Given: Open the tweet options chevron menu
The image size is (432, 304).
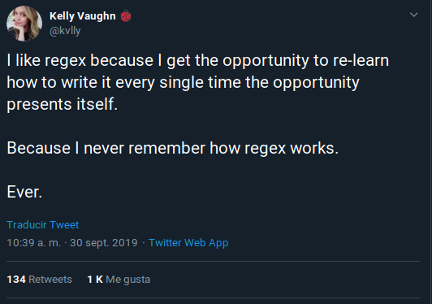Looking at the screenshot, I should pyautogui.click(x=414, y=15).
